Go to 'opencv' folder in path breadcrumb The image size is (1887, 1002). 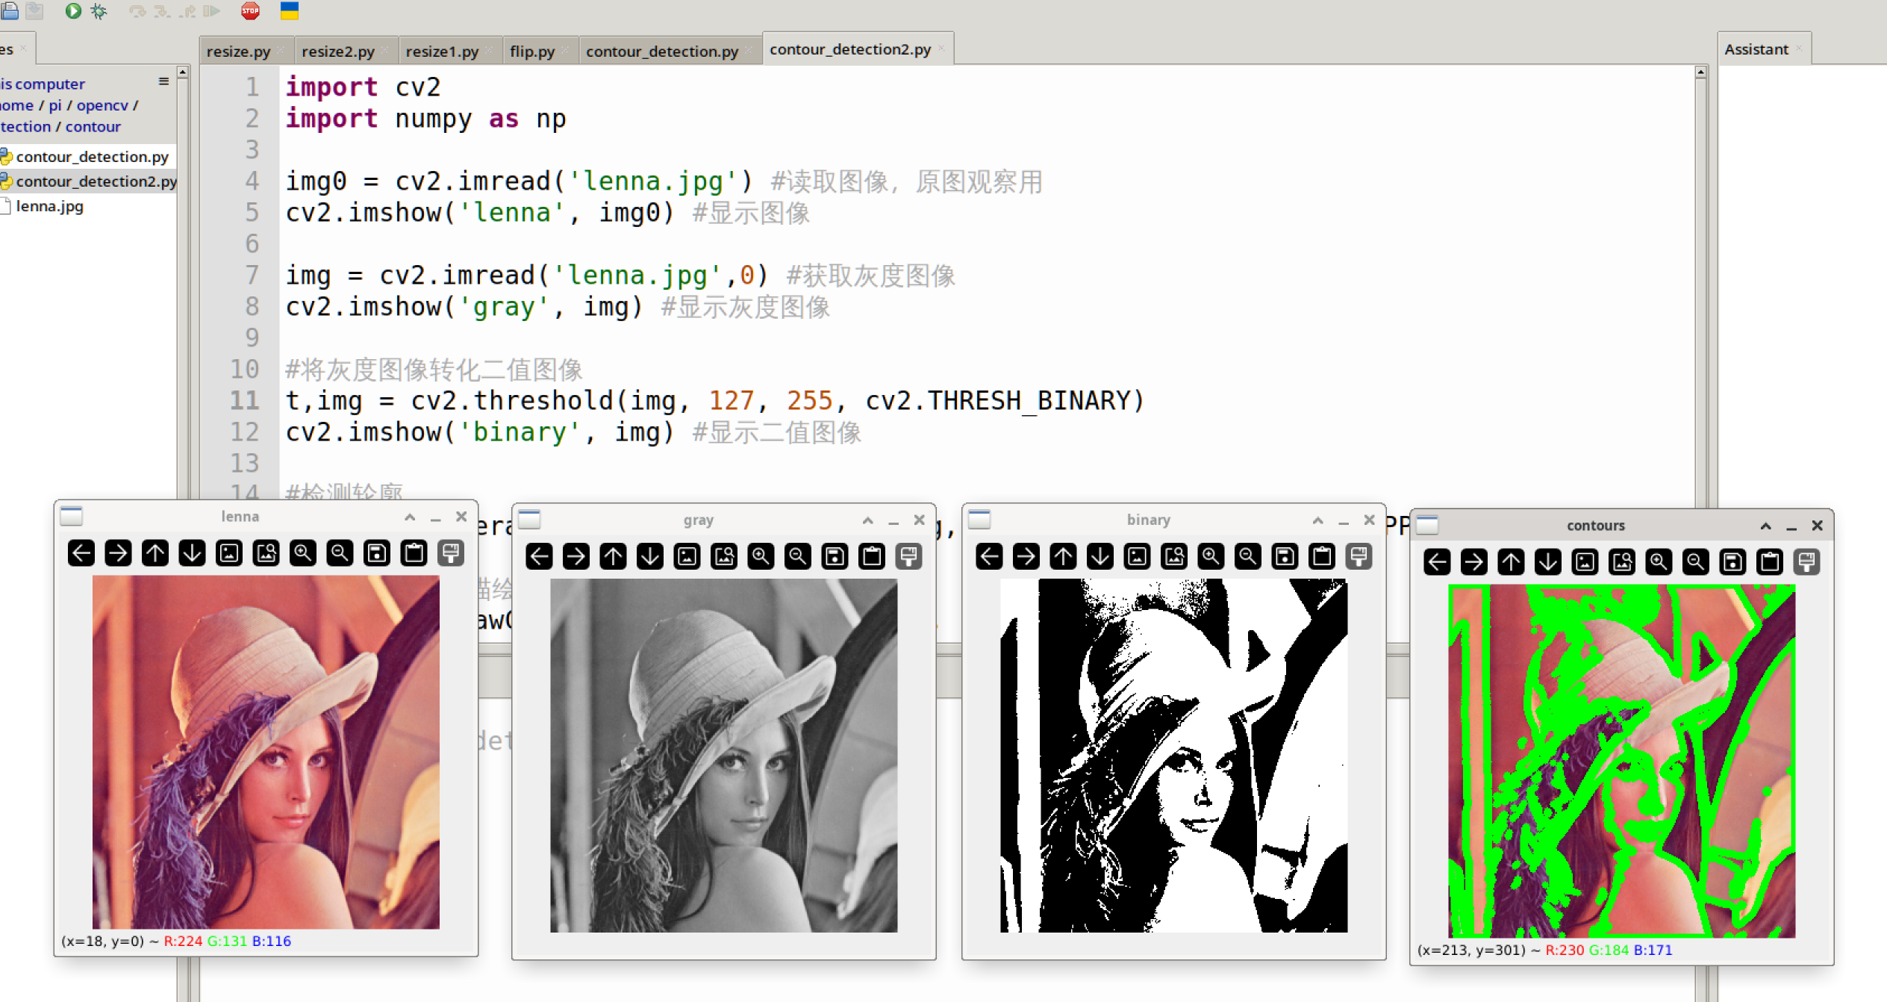[x=102, y=105]
